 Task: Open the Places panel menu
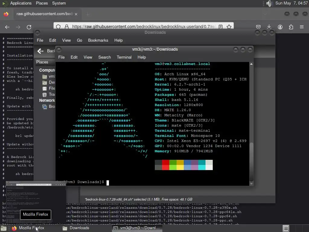[x=42, y=3]
